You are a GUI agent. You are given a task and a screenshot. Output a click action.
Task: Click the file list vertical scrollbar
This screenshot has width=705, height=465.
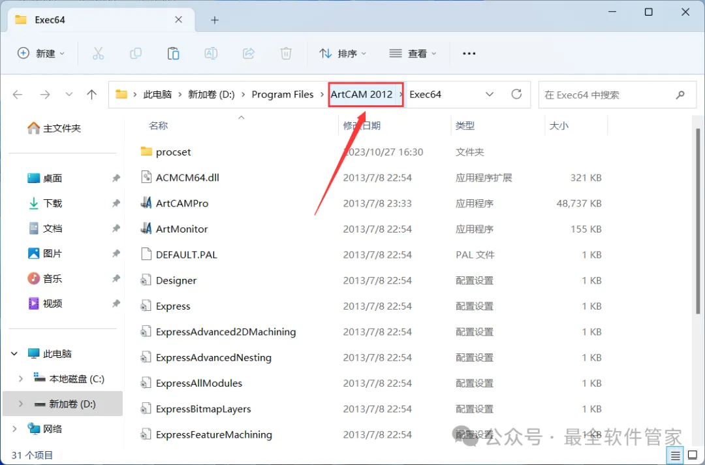point(698,220)
